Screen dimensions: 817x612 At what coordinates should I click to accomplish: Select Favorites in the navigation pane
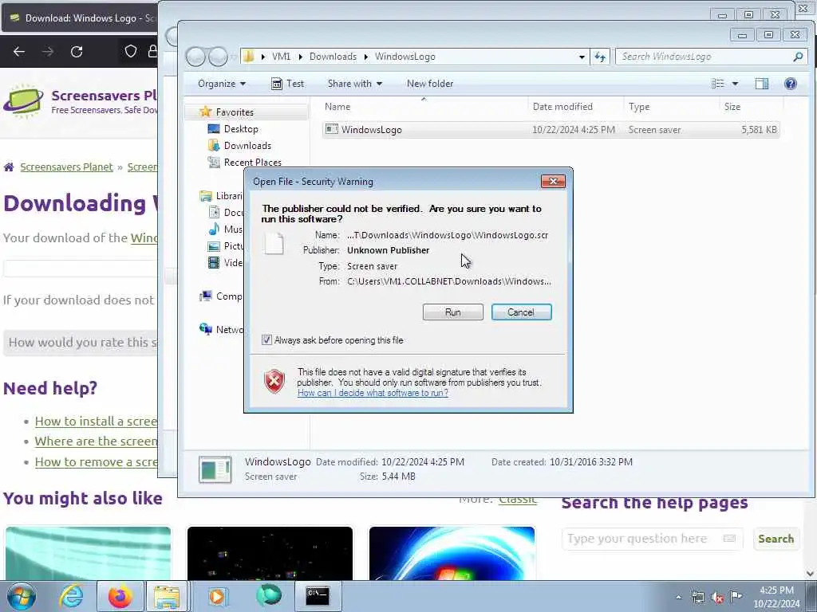coord(235,112)
